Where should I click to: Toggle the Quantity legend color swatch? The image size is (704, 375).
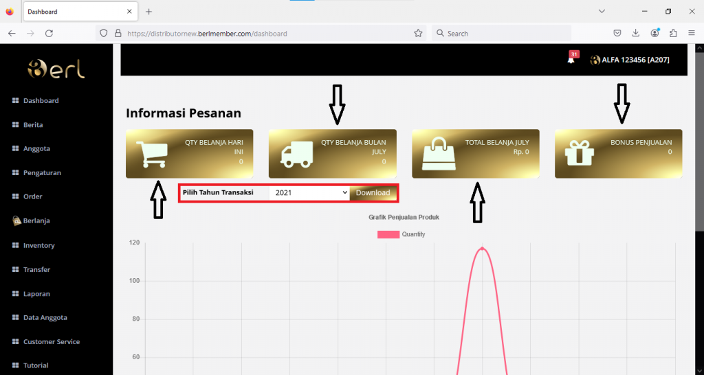click(x=388, y=234)
